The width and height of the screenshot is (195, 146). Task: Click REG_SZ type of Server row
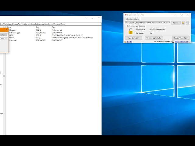pos(39,38)
